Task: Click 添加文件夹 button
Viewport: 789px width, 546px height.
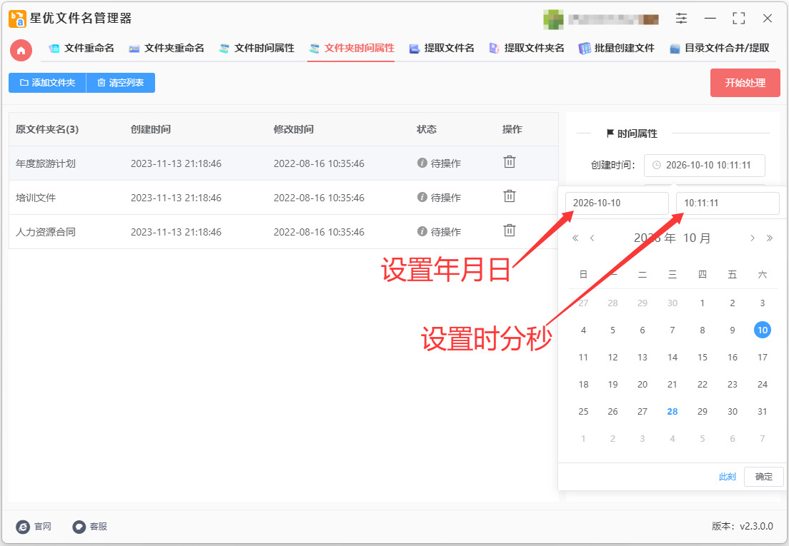Action: pyautogui.click(x=47, y=83)
